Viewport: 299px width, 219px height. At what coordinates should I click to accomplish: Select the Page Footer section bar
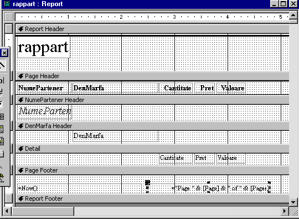[152, 170]
